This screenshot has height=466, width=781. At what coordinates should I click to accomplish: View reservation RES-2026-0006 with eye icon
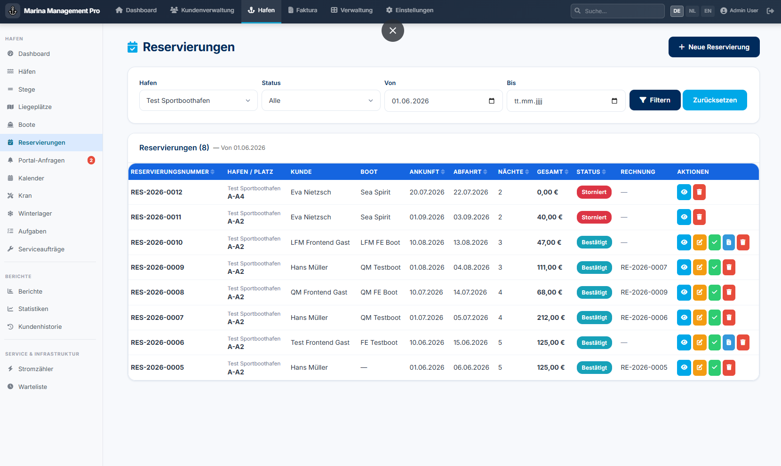(x=684, y=342)
